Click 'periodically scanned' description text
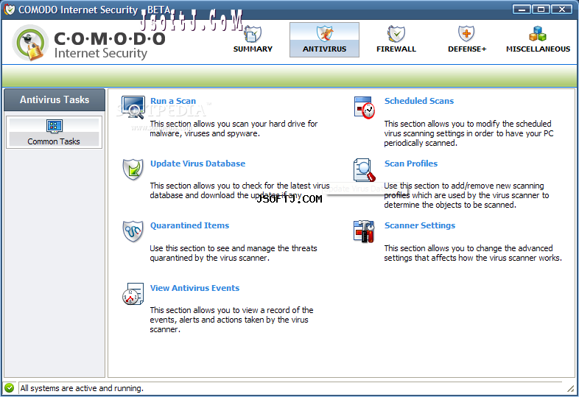 pos(421,143)
